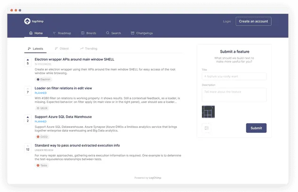Click Create an account button
This screenshot has width=298, height=192.
254,21
